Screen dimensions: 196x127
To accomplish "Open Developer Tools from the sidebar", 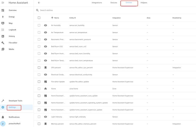I will (15, 101).
